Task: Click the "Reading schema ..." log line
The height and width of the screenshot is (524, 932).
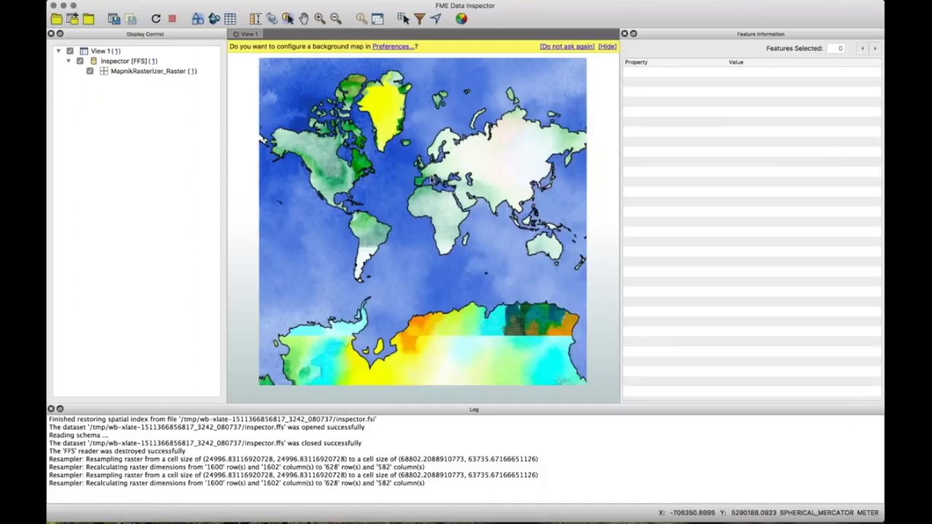Action: pyautogui.click(x=78, y=435)
